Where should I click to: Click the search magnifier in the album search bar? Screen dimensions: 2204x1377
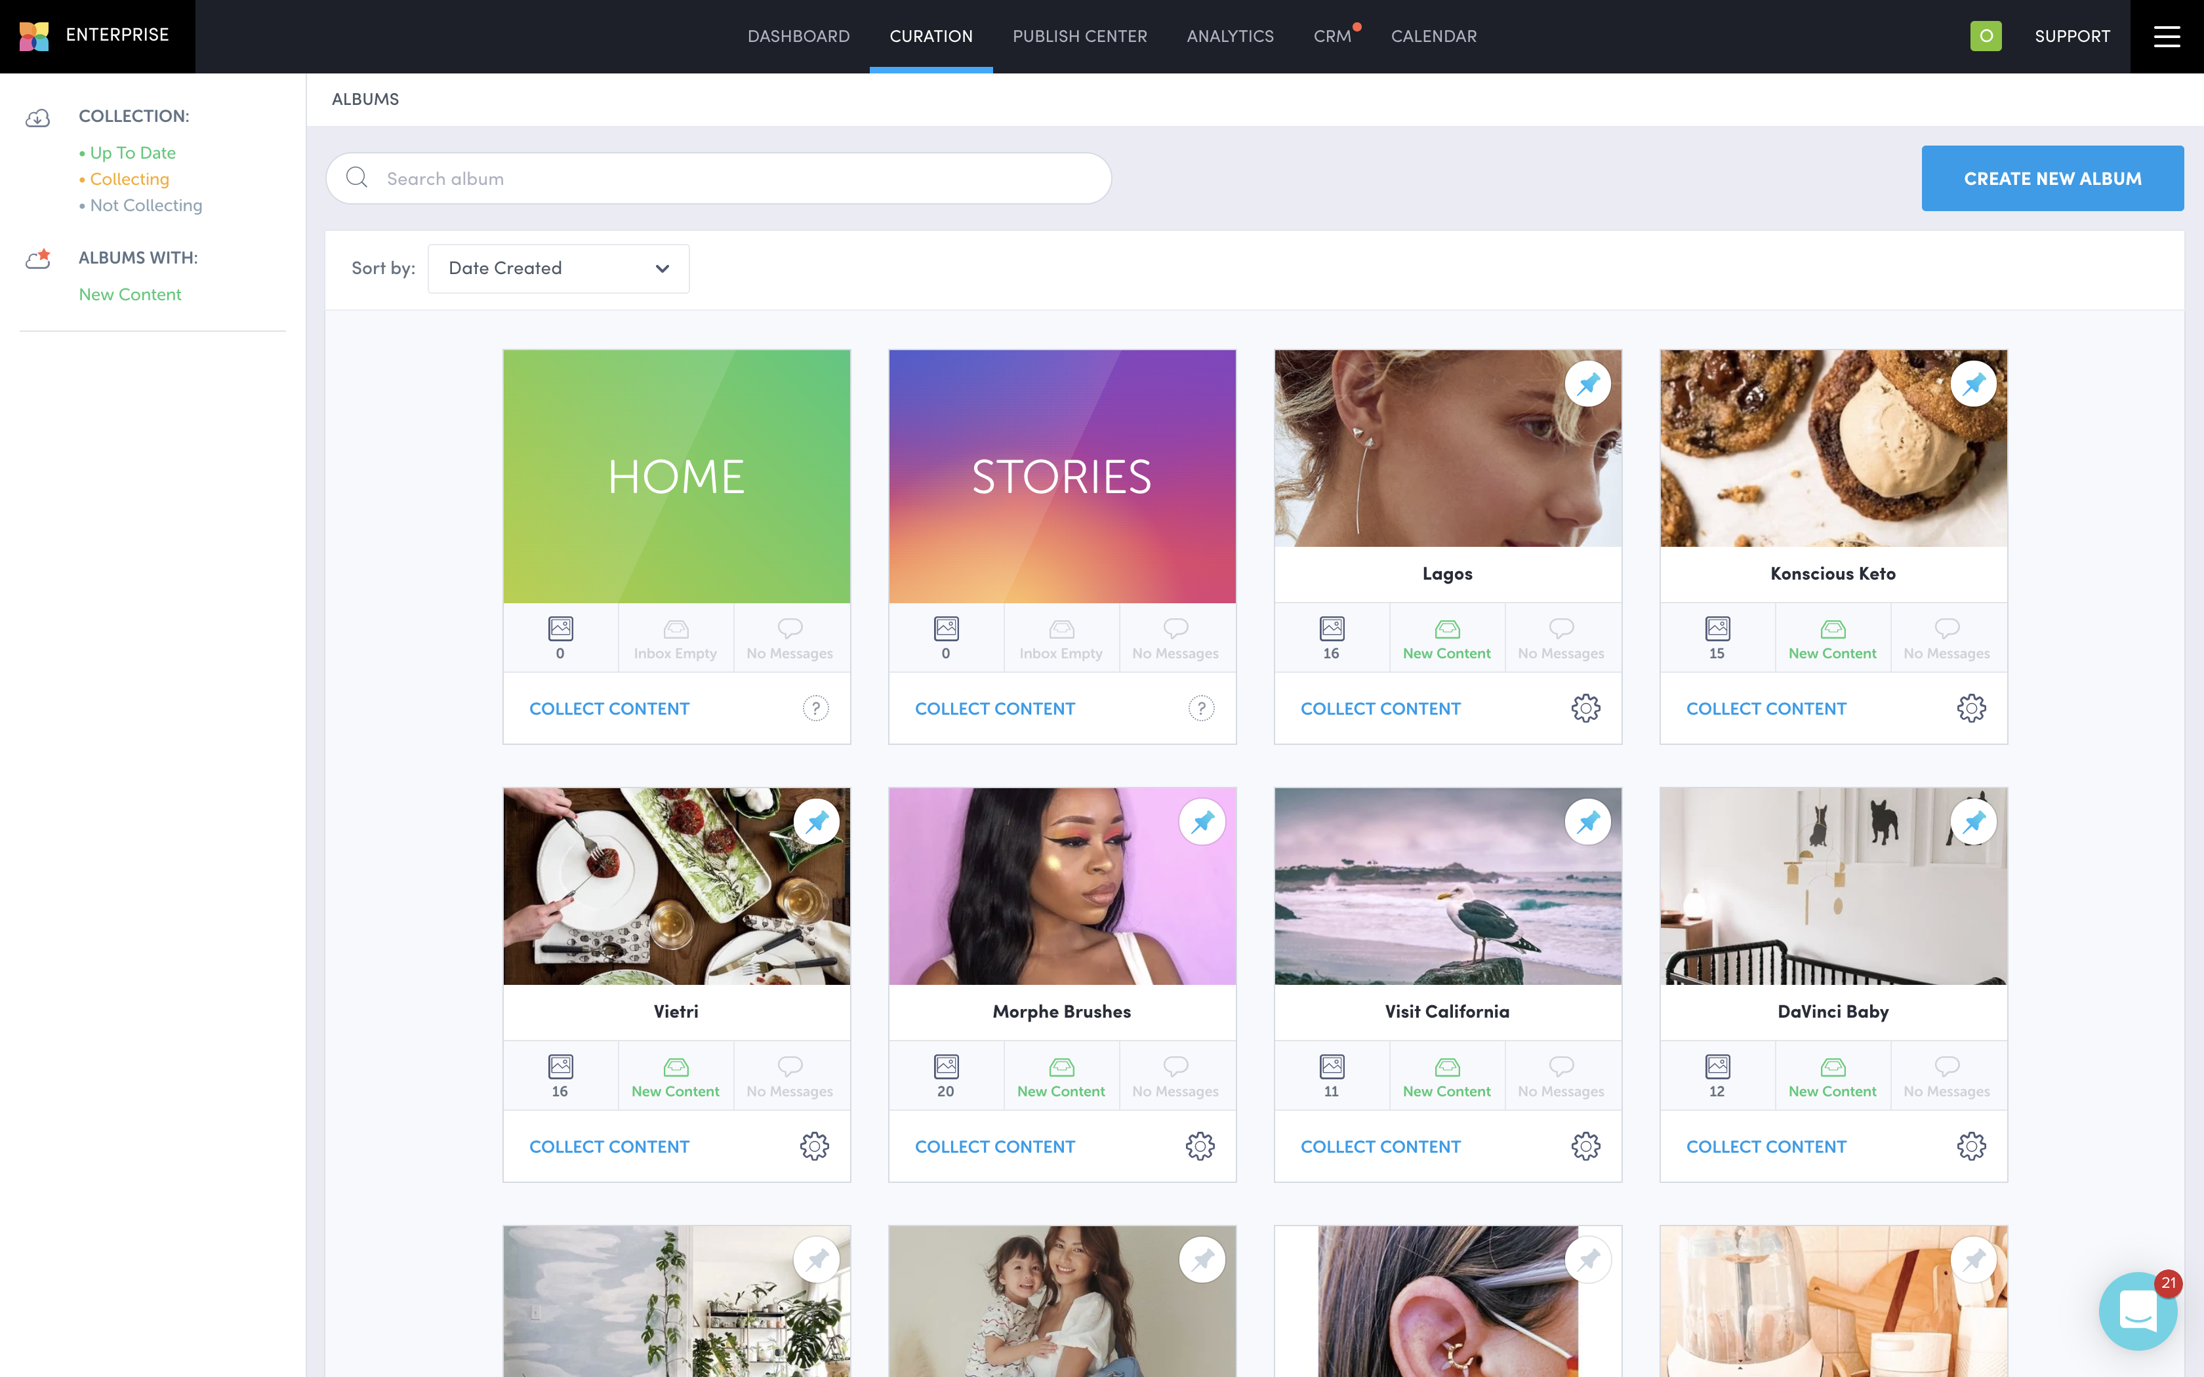[x=357, y=178]
